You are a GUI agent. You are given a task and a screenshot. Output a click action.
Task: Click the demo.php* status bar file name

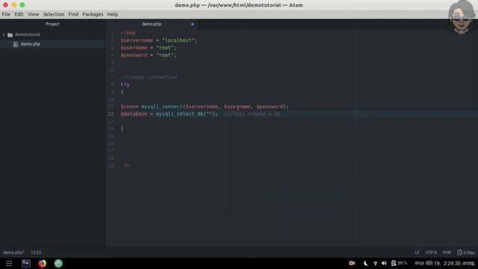click(13, 253)
